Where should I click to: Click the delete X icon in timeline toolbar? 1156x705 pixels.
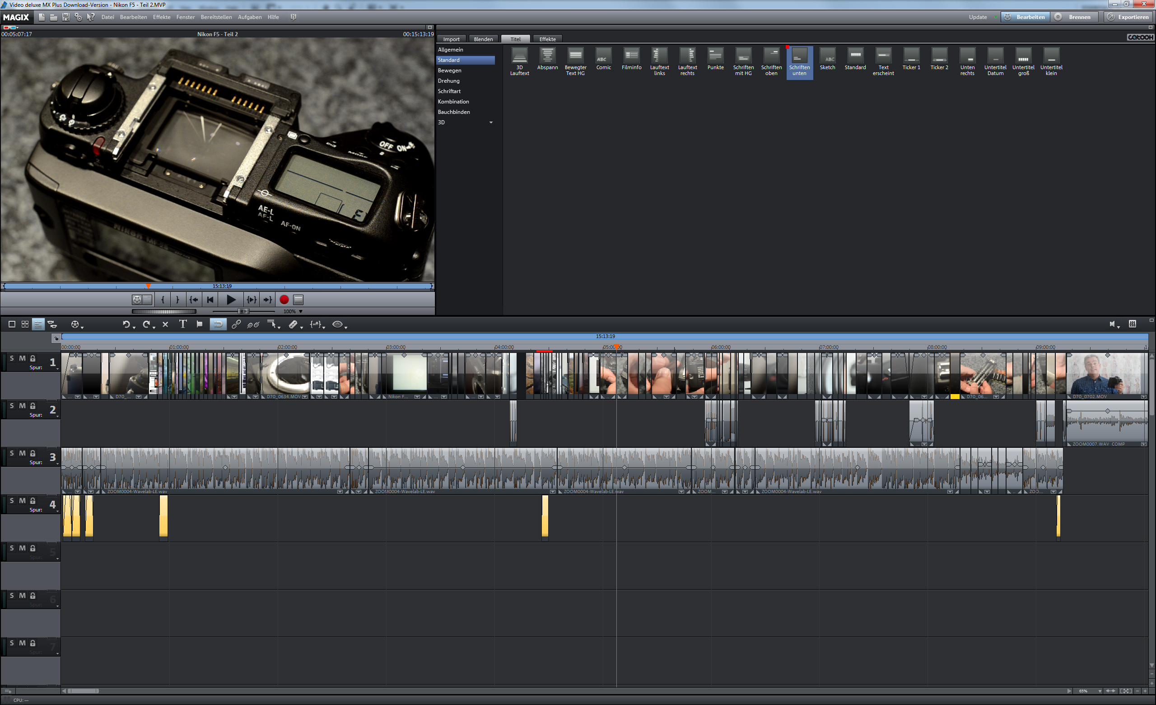click(165, 324)
